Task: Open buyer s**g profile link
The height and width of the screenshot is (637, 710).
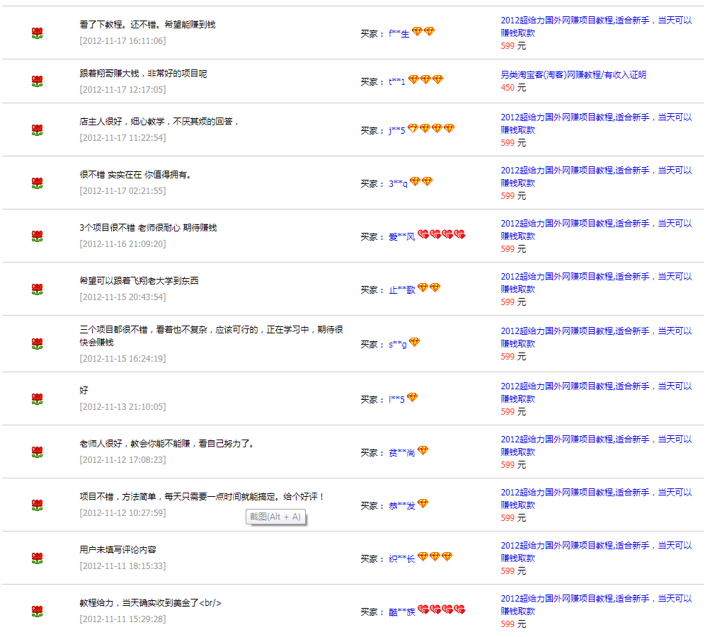Action: (397, 345)
